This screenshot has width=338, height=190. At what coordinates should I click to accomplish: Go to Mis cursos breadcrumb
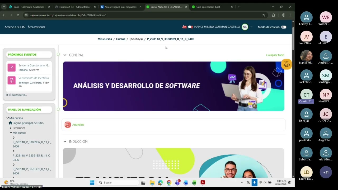105,39
